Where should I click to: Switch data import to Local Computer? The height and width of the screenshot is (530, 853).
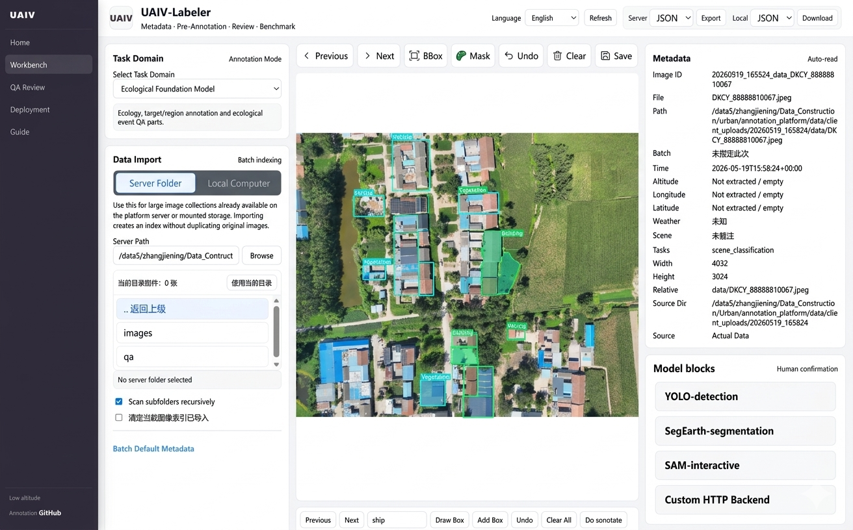click(x=239, y=183)
